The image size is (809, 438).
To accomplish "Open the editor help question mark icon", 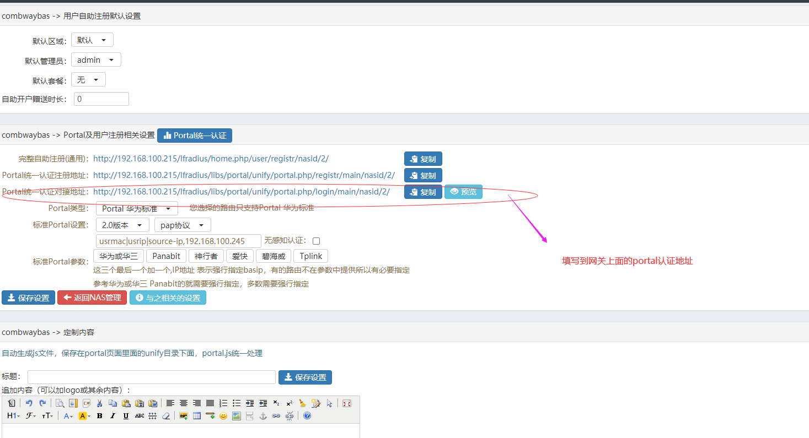I will tap(307, 416).
